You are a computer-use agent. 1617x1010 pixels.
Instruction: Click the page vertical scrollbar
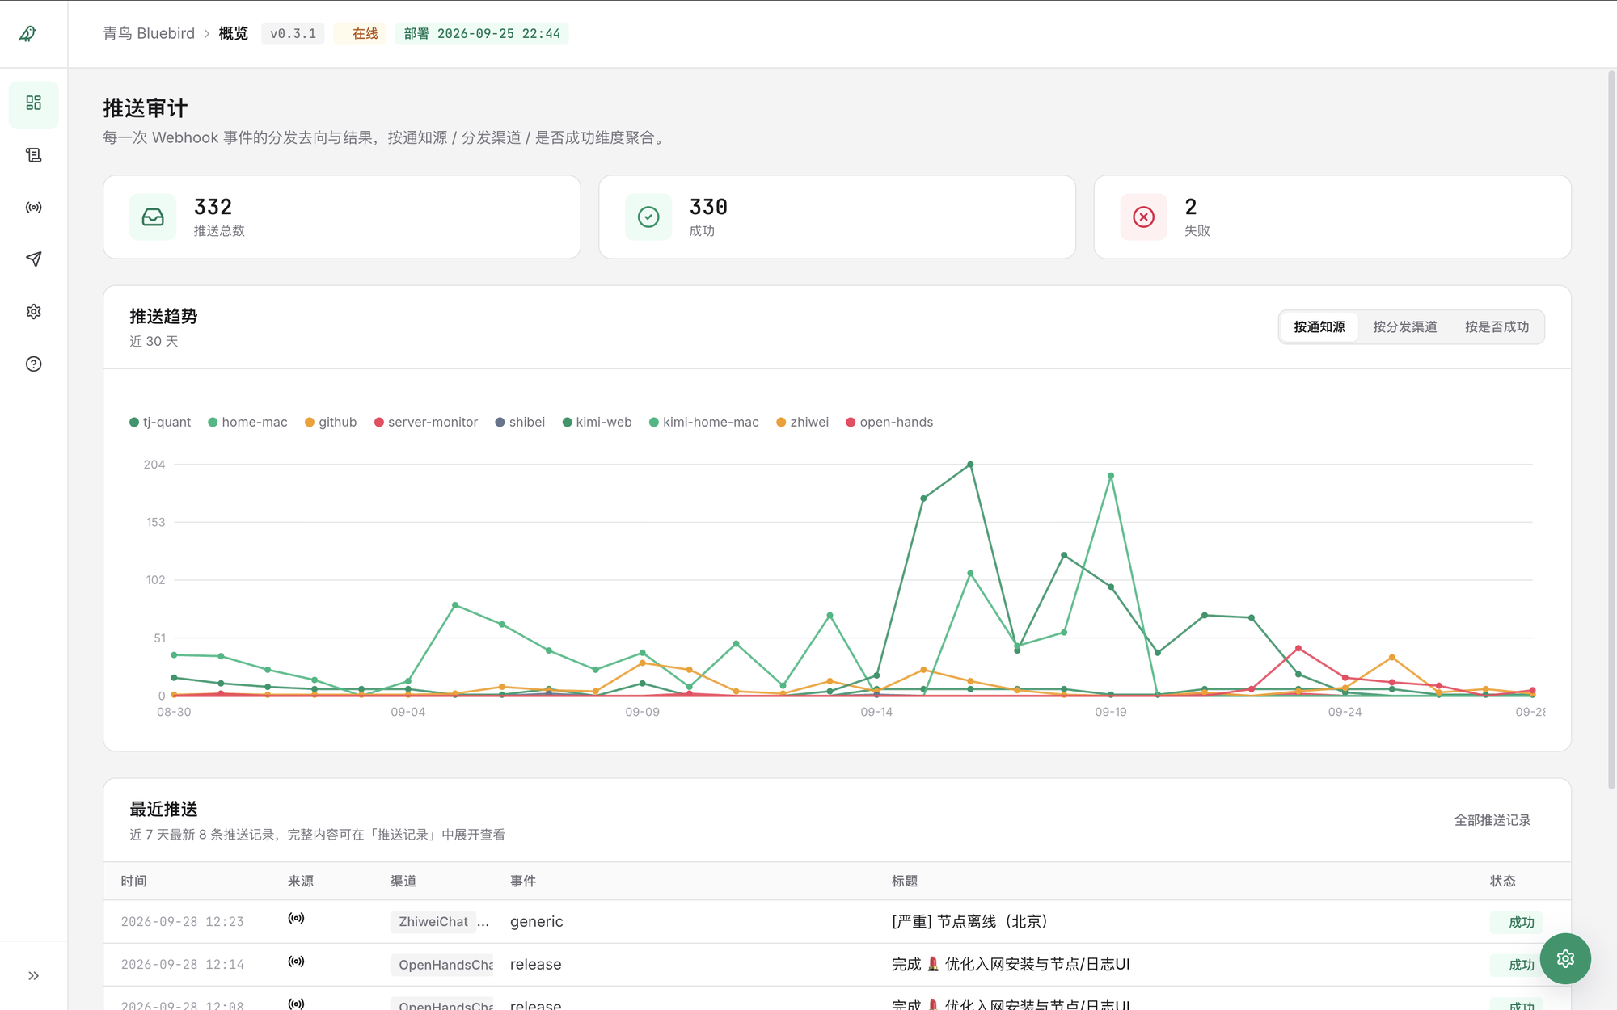(x=1611, y=428)
